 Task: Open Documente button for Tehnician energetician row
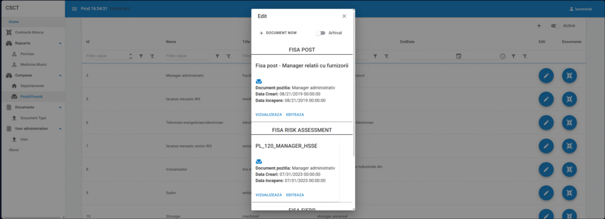point(569,122)
